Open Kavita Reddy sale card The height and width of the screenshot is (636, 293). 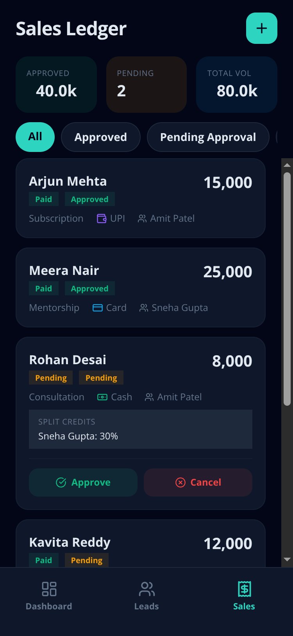[x=141, y=544]
